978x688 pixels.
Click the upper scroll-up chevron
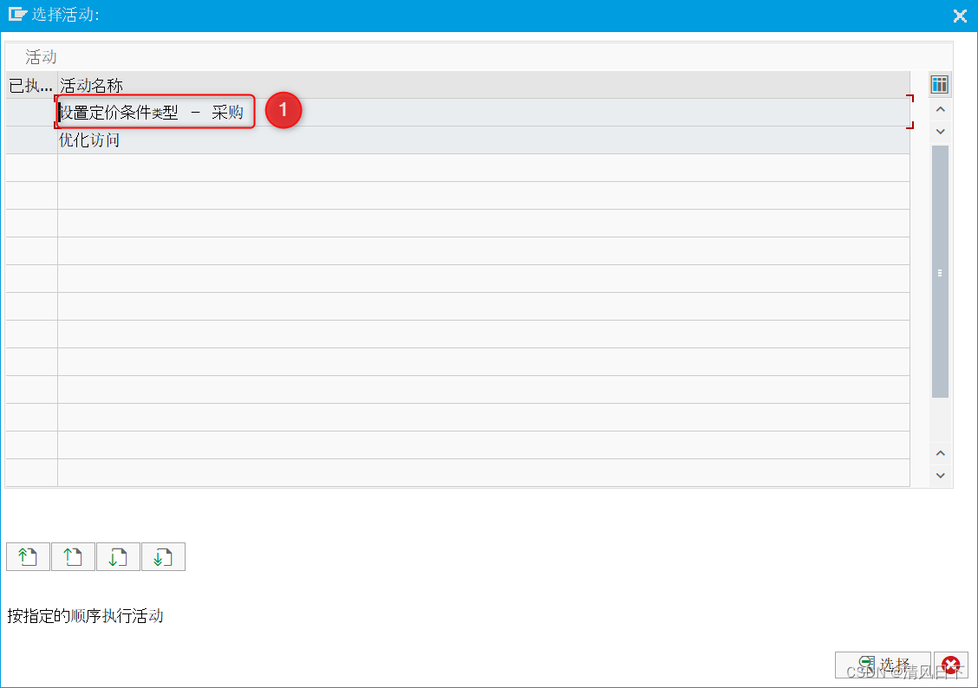(941, 110)
